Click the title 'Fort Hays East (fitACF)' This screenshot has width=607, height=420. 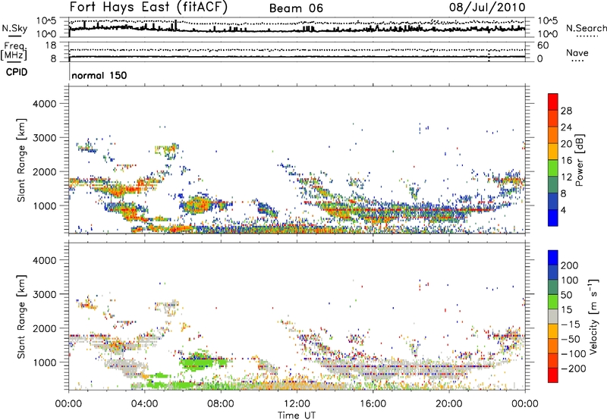(148, 7)
